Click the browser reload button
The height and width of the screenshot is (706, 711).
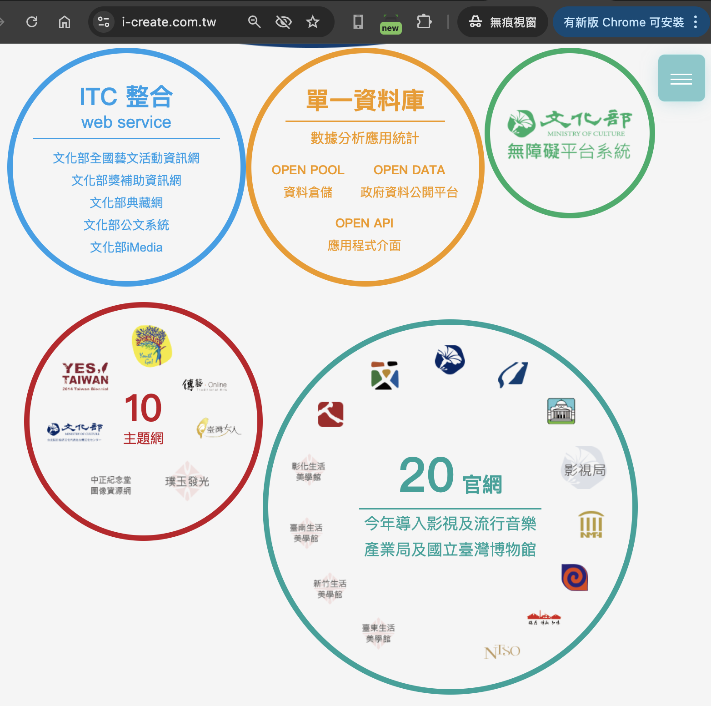(32, 22)
